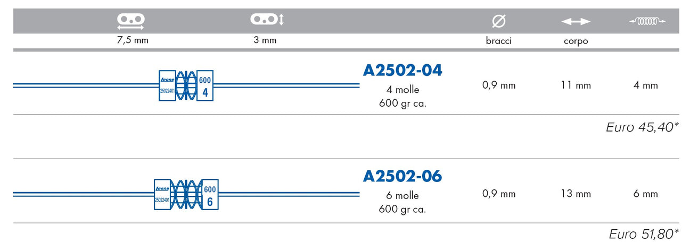Click the coil spring expansion icon
This screenshot has width=690, height=251.
[647, 21]
